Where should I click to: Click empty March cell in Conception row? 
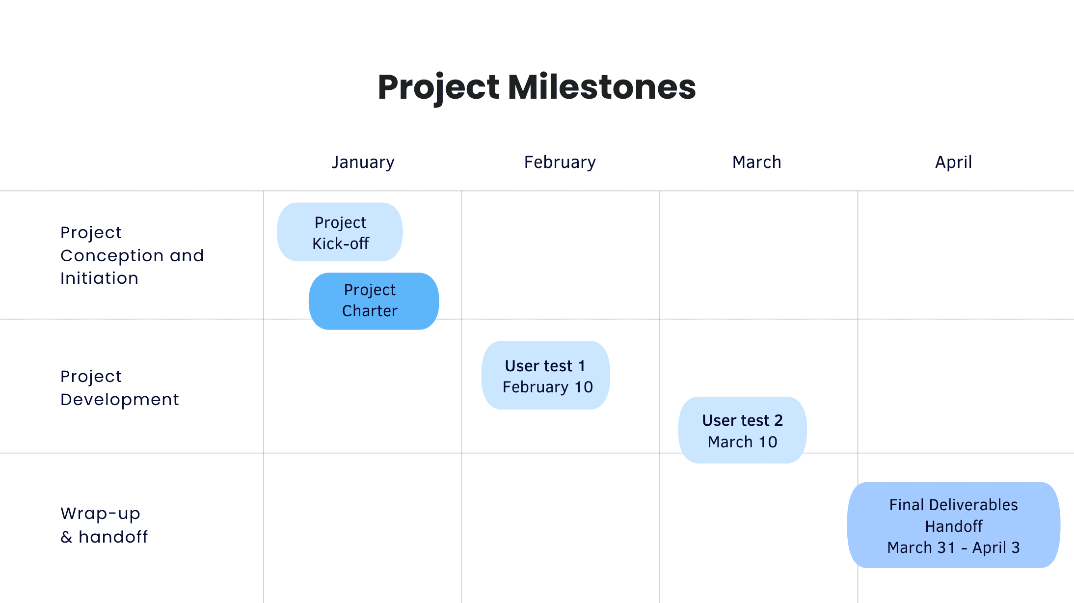pyautogui.click(x=758, y=255)
